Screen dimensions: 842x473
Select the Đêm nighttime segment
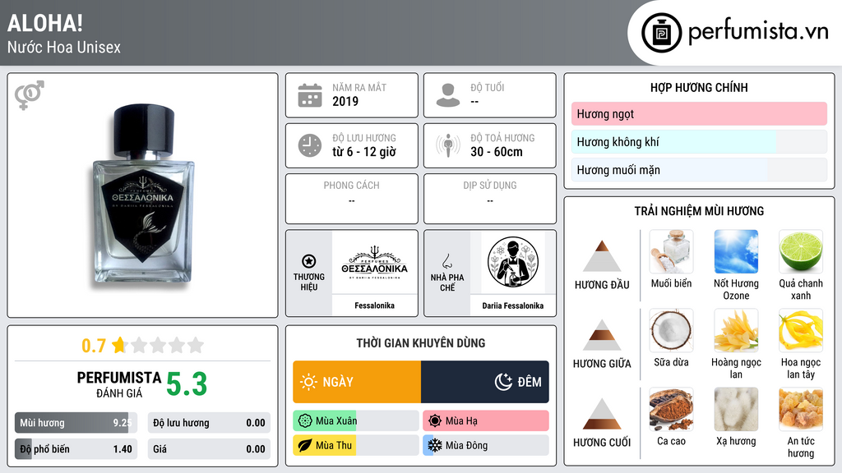(485, 382)
